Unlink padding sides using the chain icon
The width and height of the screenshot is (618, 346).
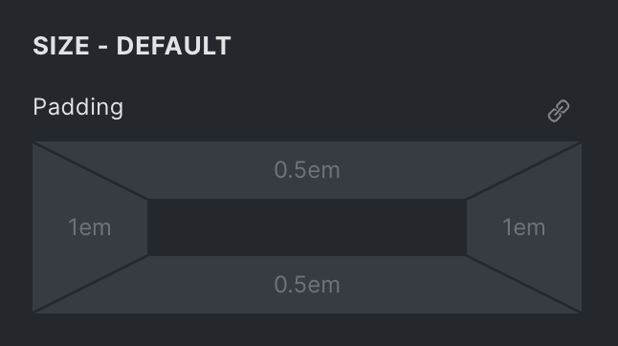pyautogui.click(x=559, y=111)
